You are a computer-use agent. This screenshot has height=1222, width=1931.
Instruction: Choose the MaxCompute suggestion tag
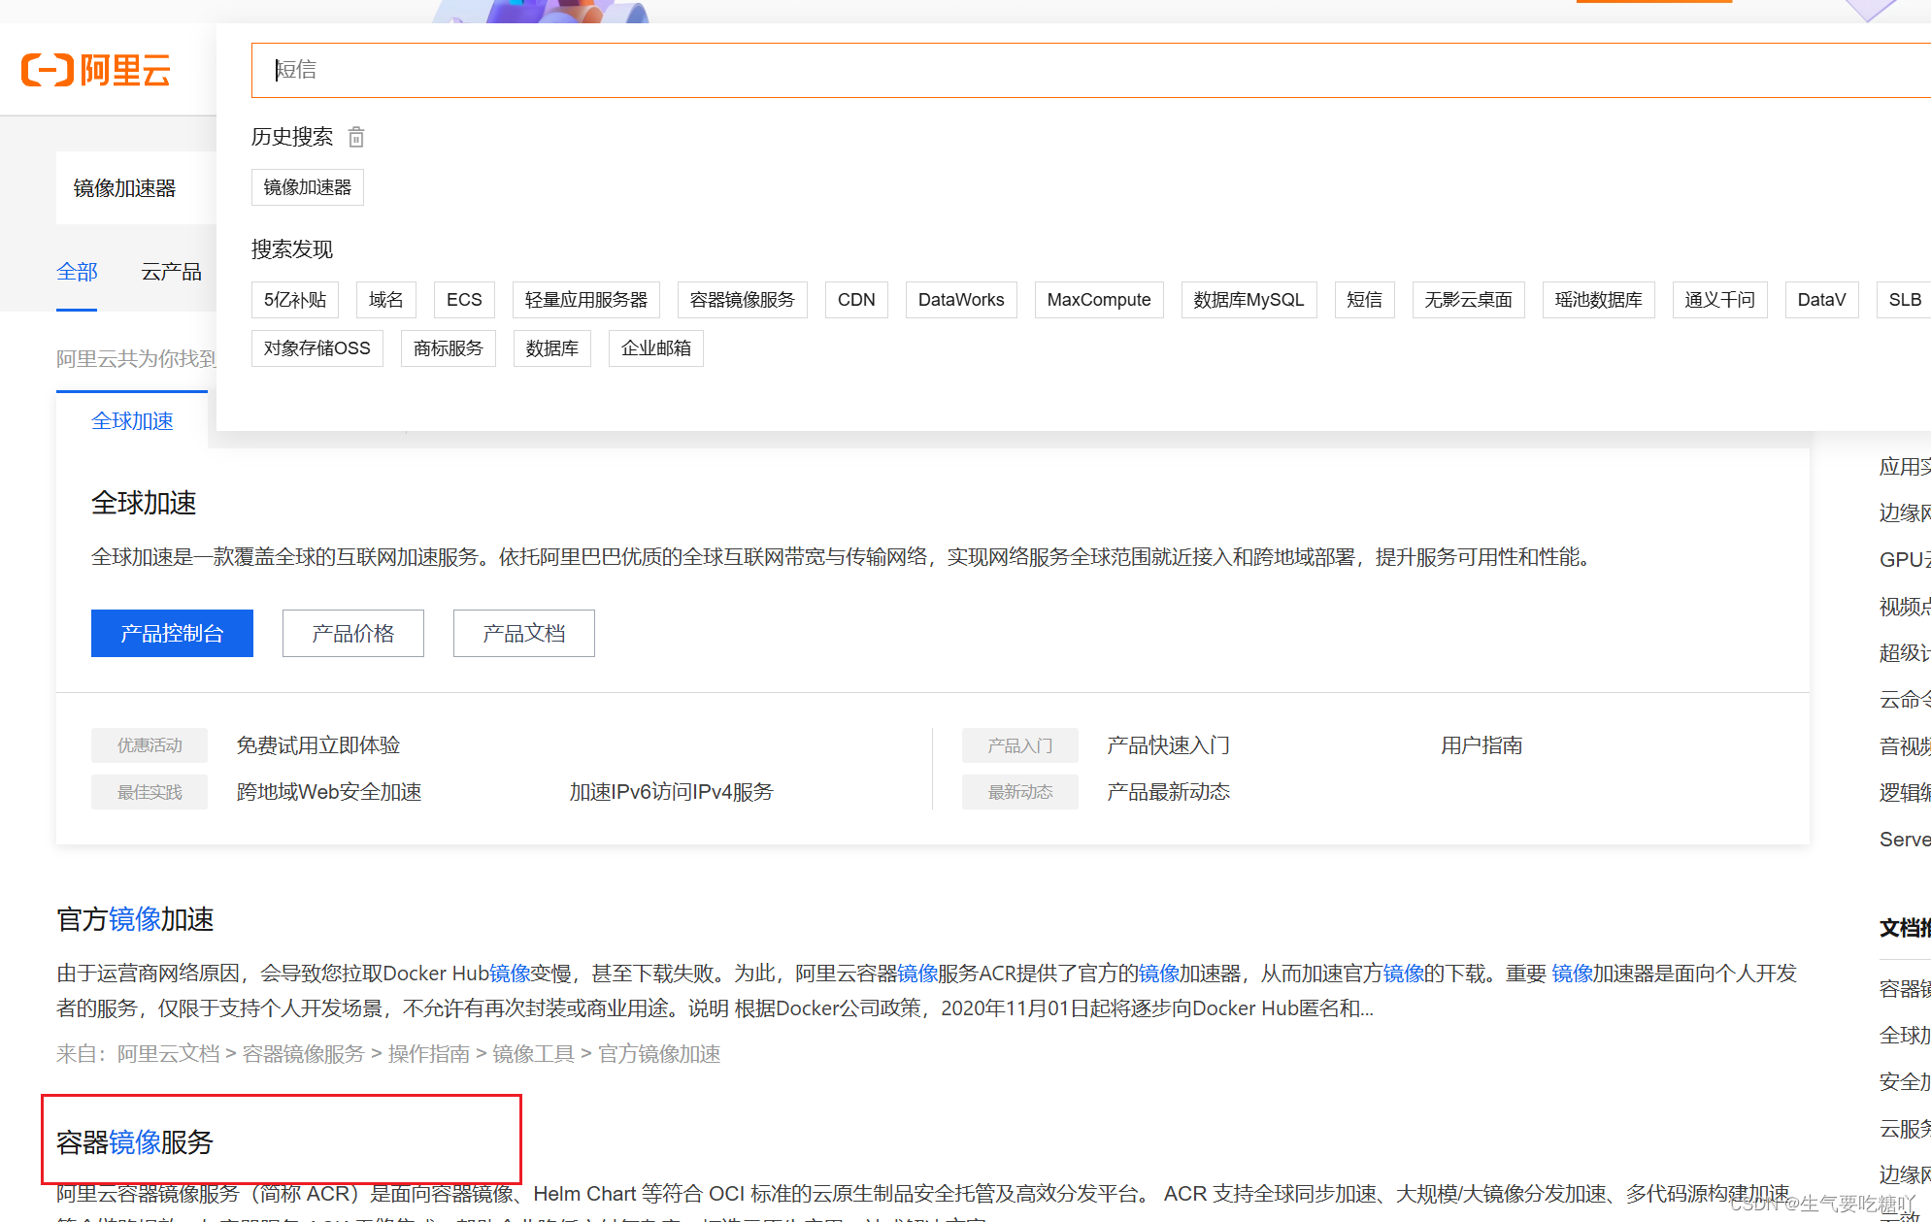(1099, 300)
